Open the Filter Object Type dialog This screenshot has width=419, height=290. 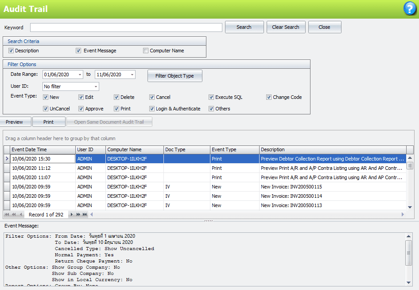pos(175,75)
